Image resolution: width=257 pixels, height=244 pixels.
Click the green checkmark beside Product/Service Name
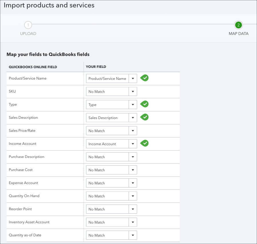145,78
